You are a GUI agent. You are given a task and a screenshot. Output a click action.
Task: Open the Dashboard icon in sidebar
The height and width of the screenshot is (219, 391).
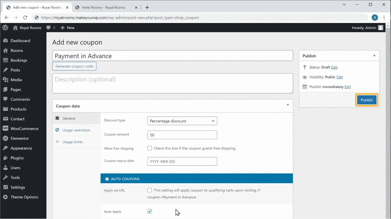tap(5, 41)
